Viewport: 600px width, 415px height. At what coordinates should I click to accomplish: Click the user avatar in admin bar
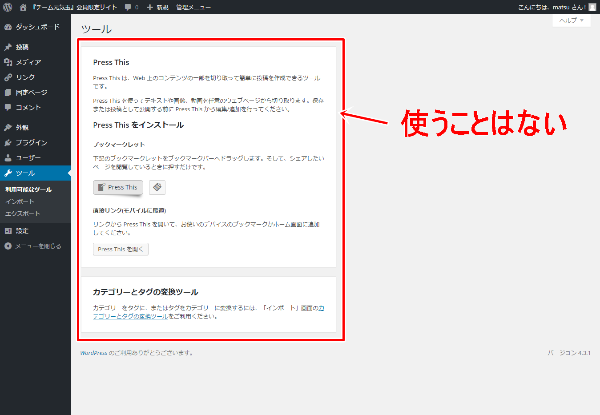pyautogui.click(x=592, y=7)
